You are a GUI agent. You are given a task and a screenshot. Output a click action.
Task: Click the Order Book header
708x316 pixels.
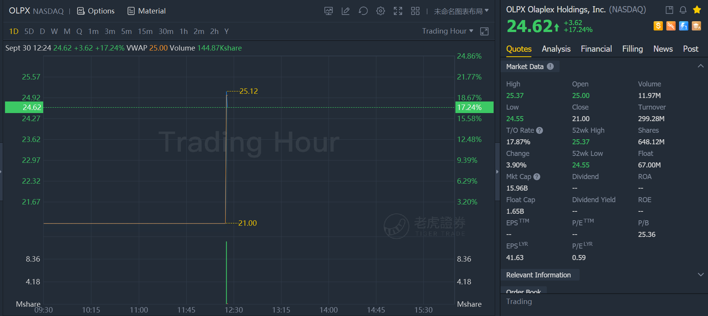coord(523,291)
